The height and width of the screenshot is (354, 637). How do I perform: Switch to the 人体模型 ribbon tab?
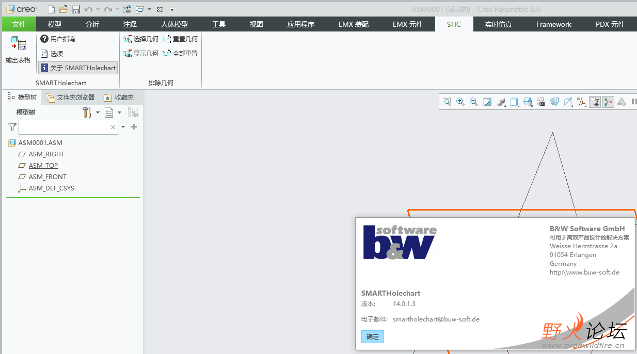(x=174, y=24)
